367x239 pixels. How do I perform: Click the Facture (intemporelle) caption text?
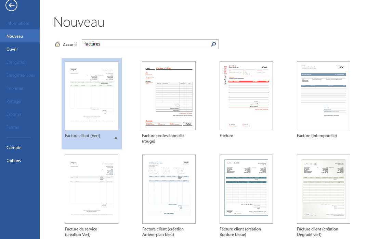click(x=317, y=136)
